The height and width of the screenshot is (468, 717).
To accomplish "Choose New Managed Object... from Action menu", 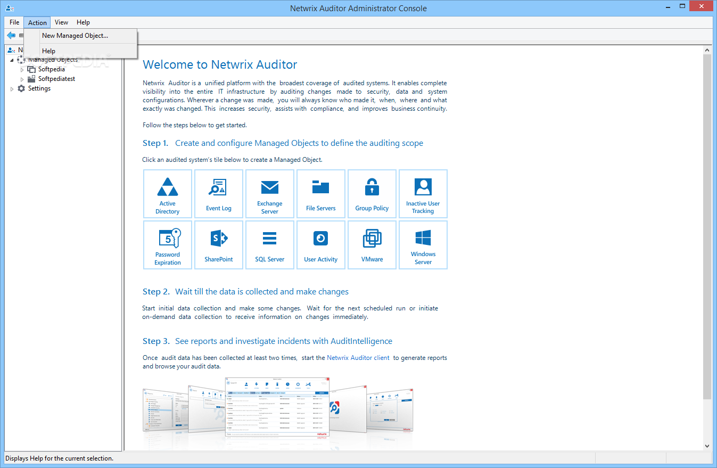I will (81, 36).
